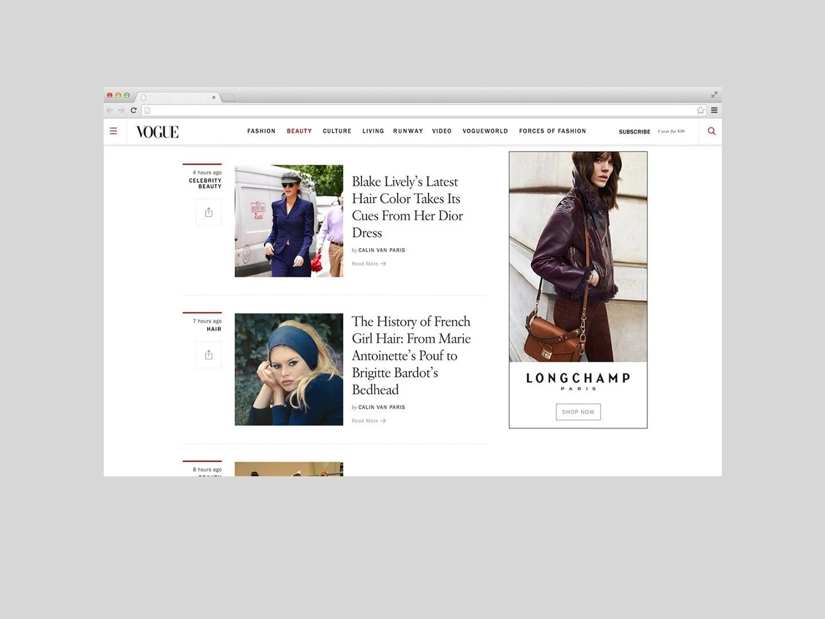Open the Fashion section
The image size is (825, 619).
pos(261,131)
